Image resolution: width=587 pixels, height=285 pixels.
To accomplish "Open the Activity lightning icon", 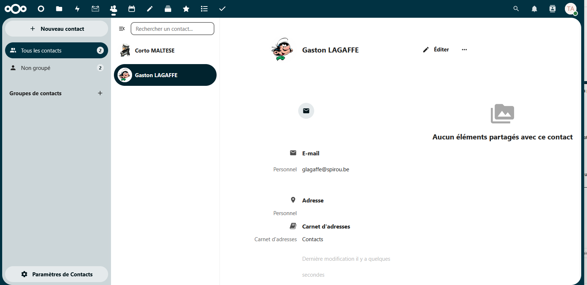I will click(77, 9).
